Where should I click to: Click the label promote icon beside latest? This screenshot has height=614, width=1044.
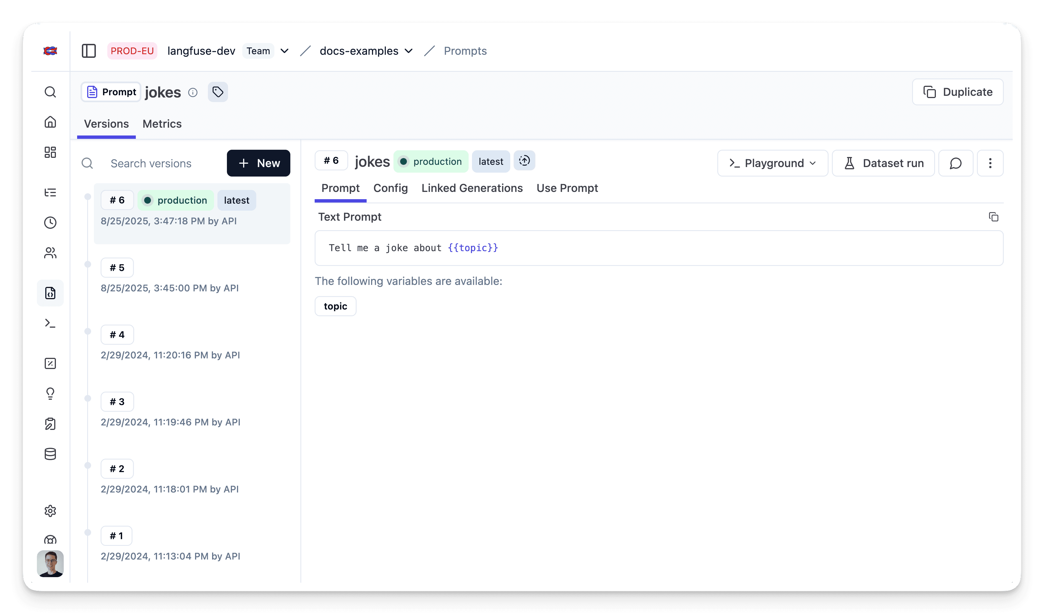[525, 161]
